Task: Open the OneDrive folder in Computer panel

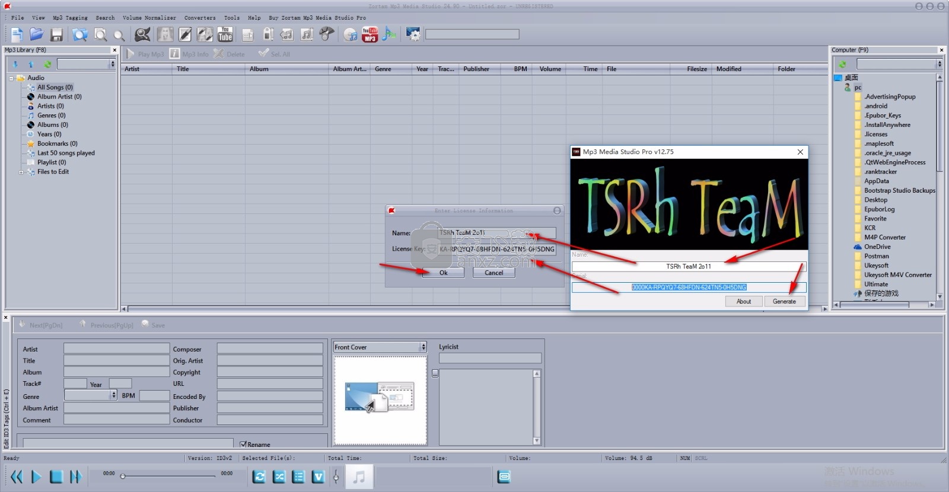Action: click(x=877, y=247)
